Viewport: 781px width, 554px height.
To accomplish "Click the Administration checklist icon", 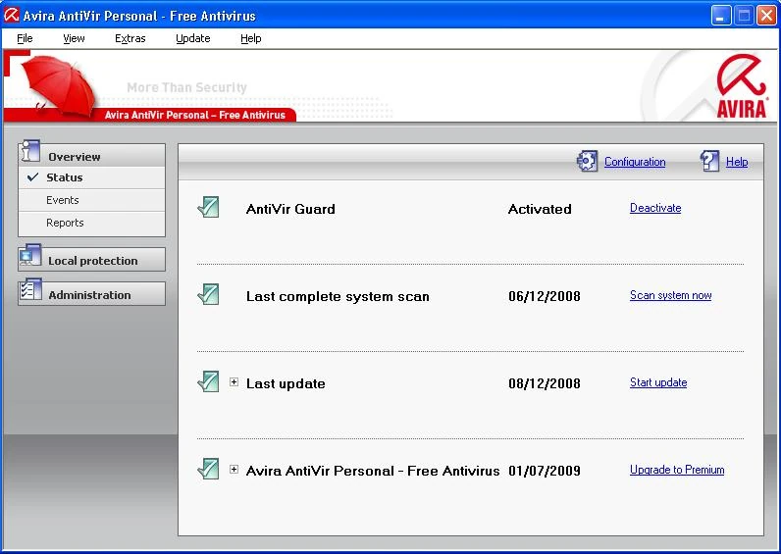I will pos(29,291).
